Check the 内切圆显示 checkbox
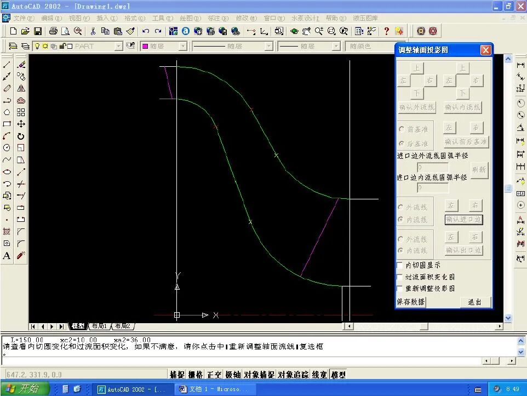This screenshot has height=396, width=527. [x=399, y=265]
